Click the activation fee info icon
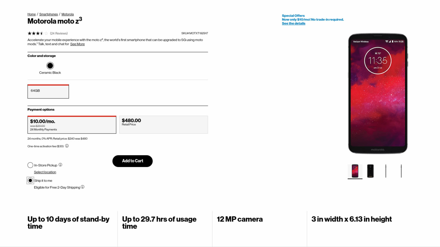The image size is (440, 247). click(x=67, y=146)
